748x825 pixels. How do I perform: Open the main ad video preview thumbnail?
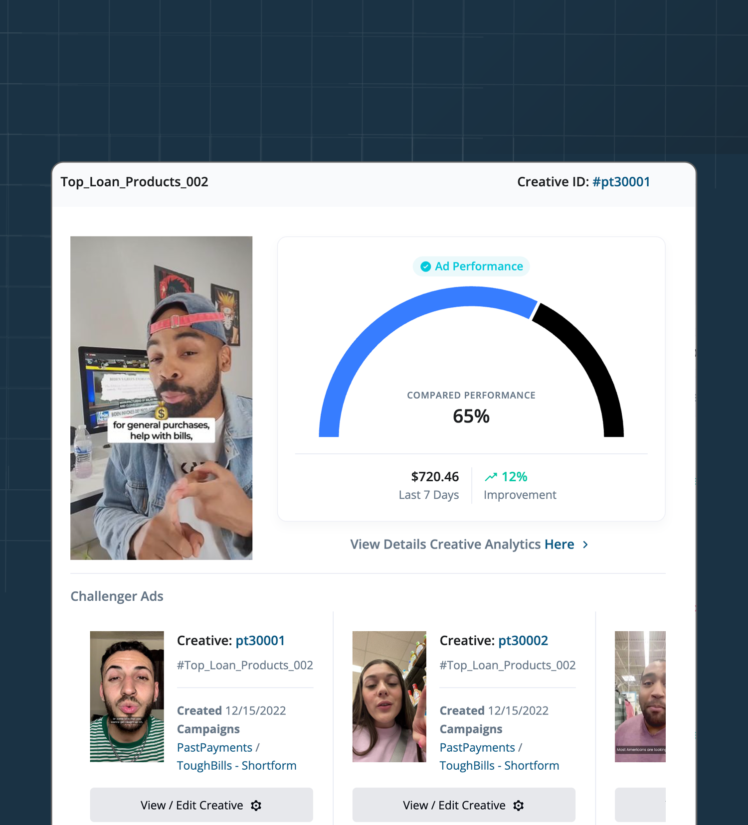click(x=161, y=398)
